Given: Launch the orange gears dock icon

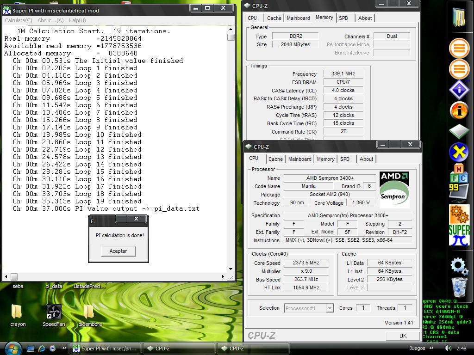Looking at the screenshot, I should click(459, 214).
